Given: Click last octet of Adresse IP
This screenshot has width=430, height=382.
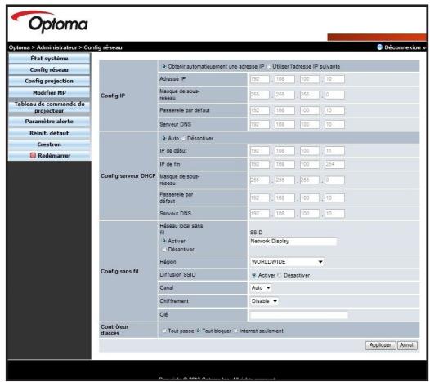Looking at the screenshot, I should 334,79.
